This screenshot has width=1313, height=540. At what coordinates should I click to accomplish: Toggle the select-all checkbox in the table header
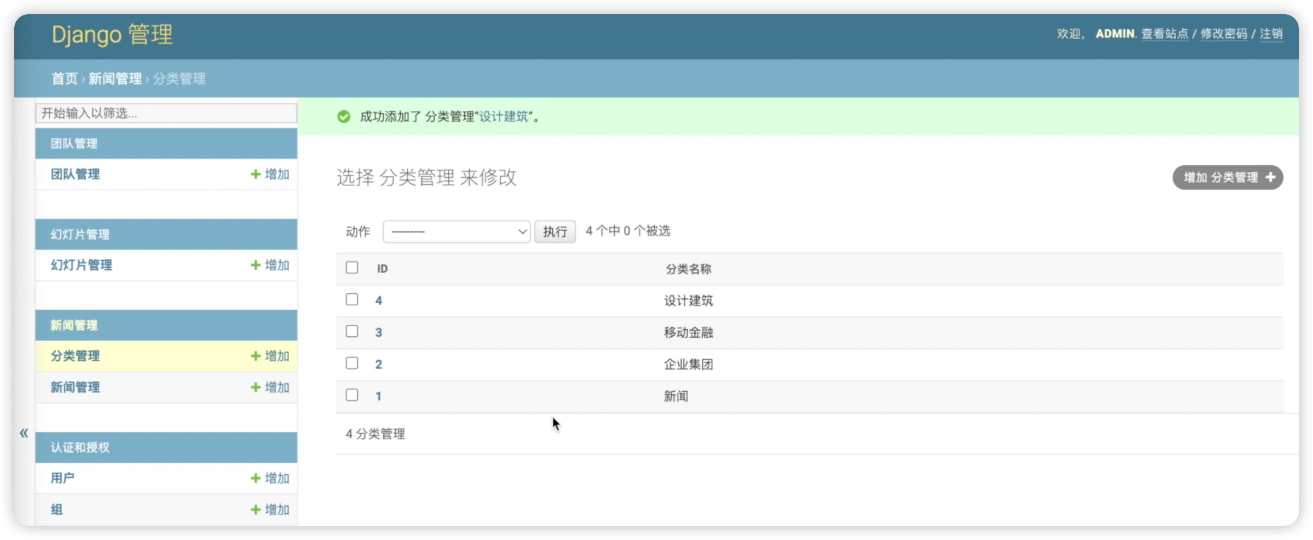click(x=352, y=268)
